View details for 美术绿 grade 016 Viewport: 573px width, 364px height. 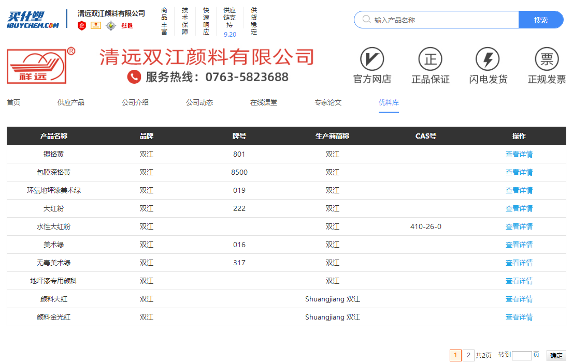point(519,245)
